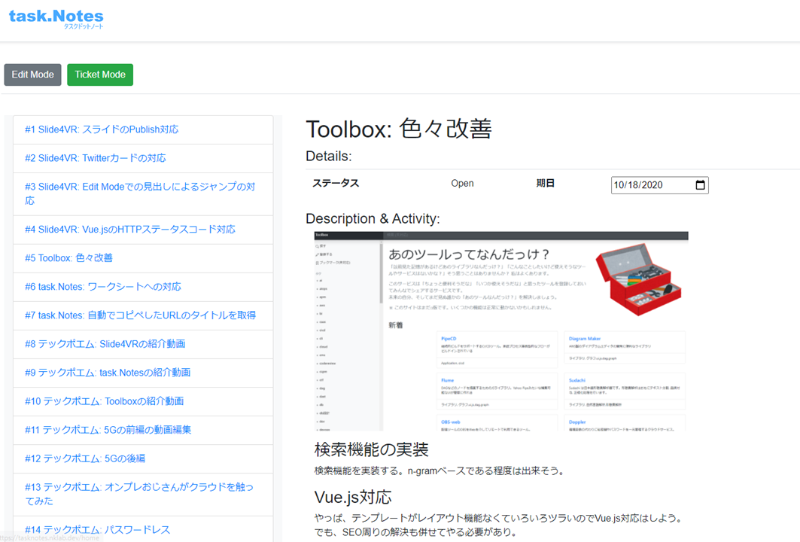Open ticket #3 Slide4VR Edit Mode見出しジャンプ
The width and height of the screenshot is (800, 542).
(x=143, y=194)
